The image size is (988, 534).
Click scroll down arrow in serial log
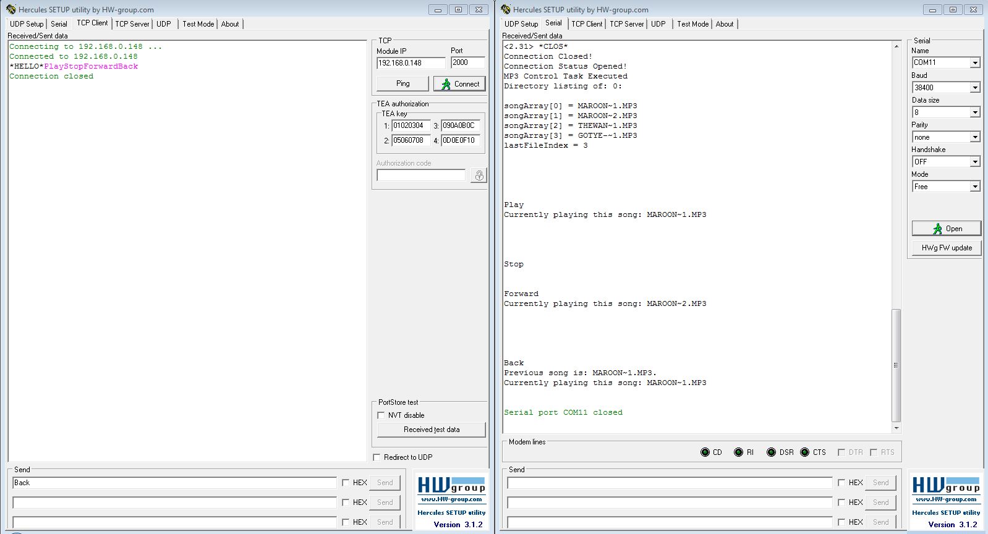pos(896,428)
